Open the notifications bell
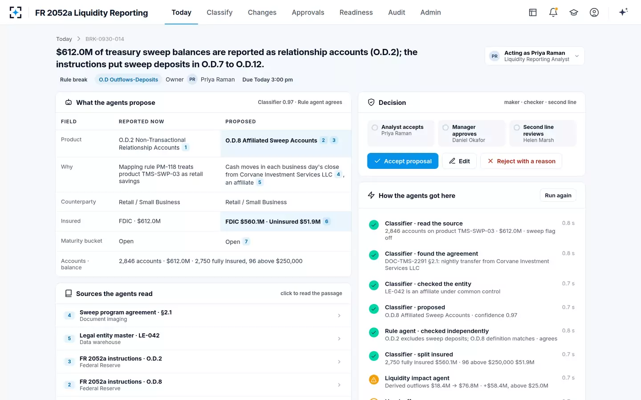The height and width of the screenshot is (400, 641). (553, 12)
